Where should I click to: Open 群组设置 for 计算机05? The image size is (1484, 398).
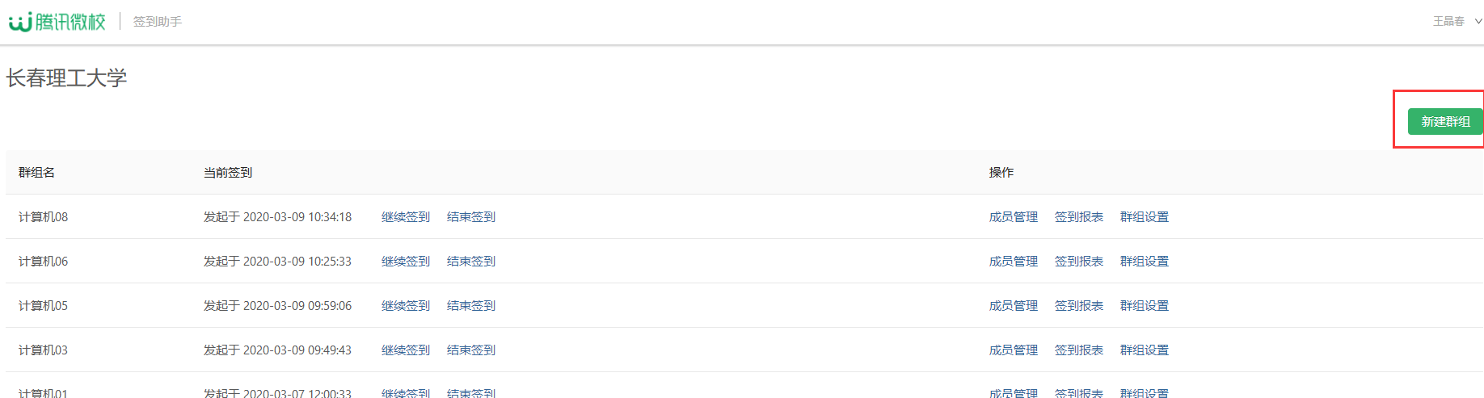pyautogui.click(x=1145, y=306)
